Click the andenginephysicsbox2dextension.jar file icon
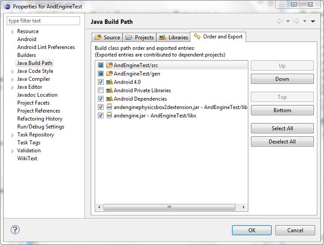Image resolution: width=324 pixels, height=245 pixels. [109, 107]
